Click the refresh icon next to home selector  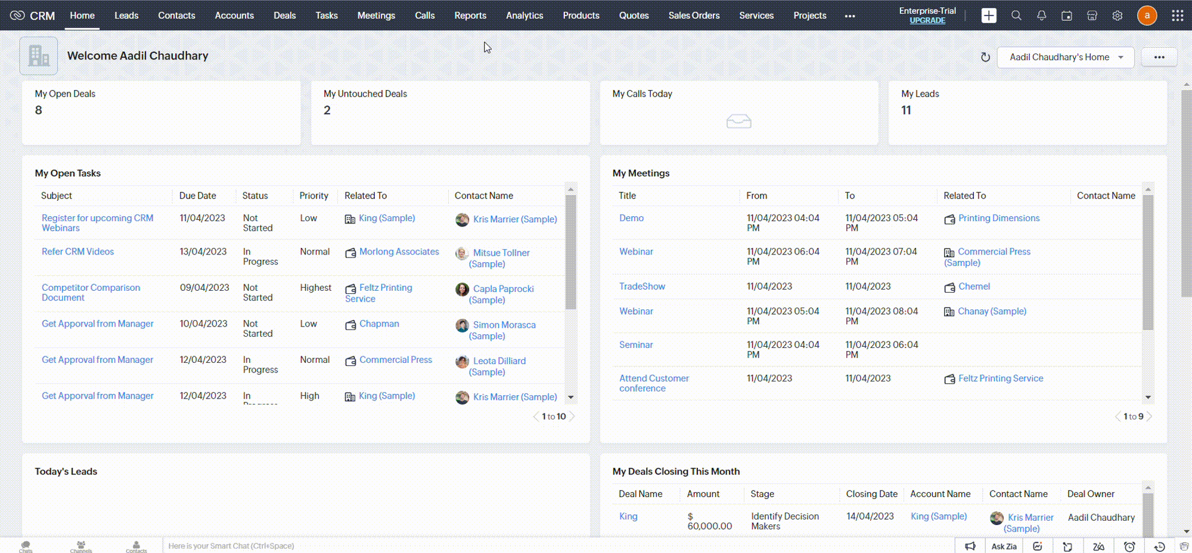[x=986, y=57]
